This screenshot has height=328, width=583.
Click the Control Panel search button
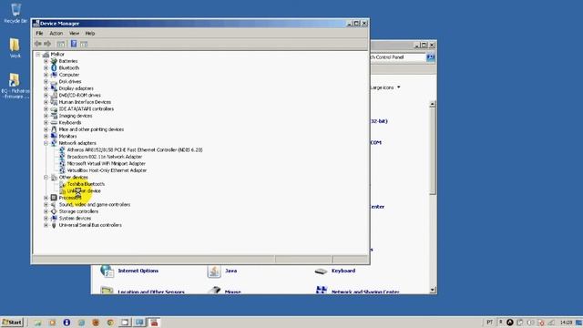tap(430, 57)
